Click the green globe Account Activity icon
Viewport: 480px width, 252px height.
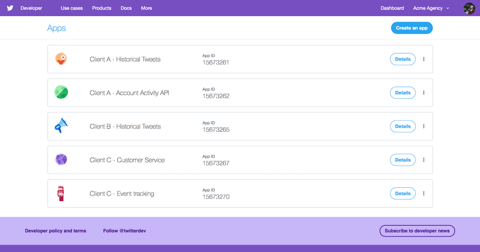61,92
